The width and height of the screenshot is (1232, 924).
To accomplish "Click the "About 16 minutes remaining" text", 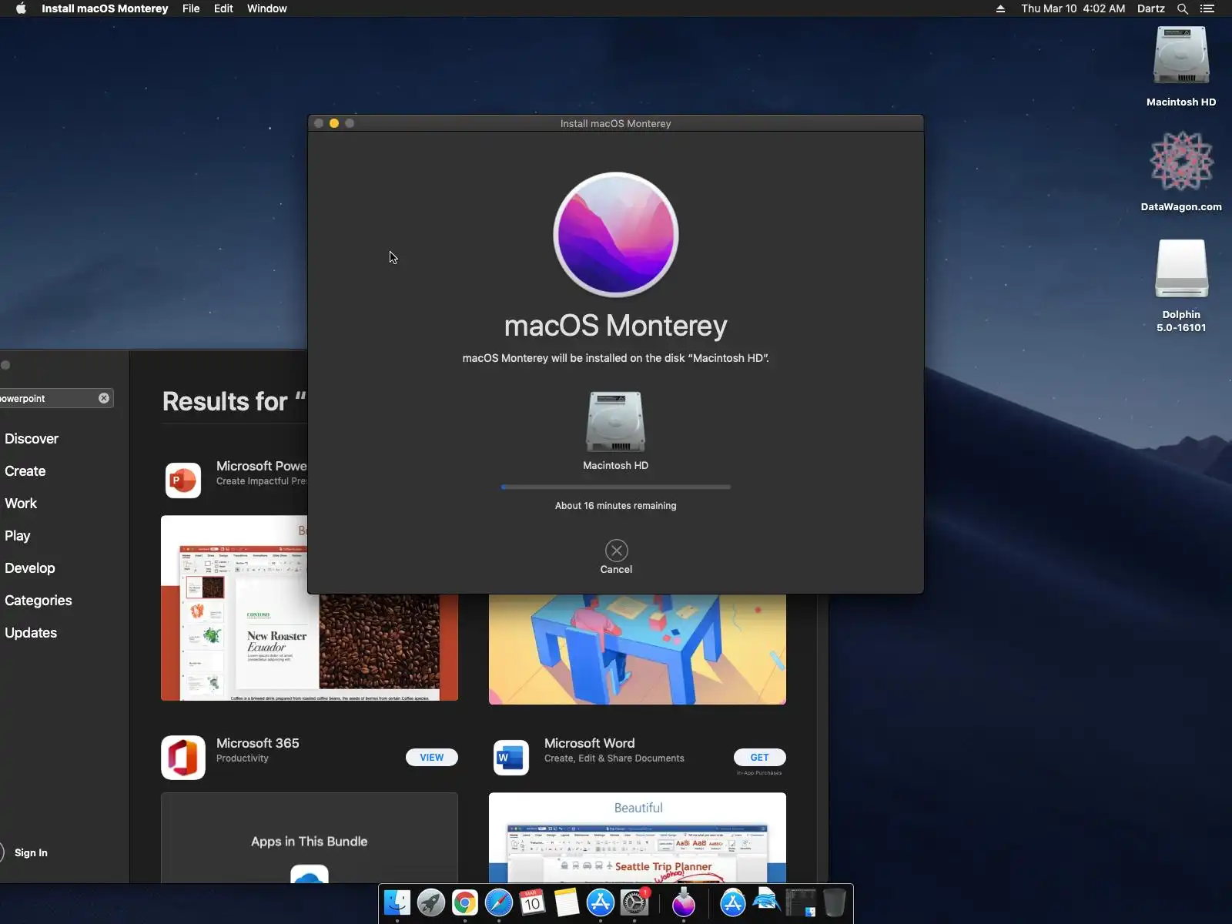I will (x=616, y=506).
